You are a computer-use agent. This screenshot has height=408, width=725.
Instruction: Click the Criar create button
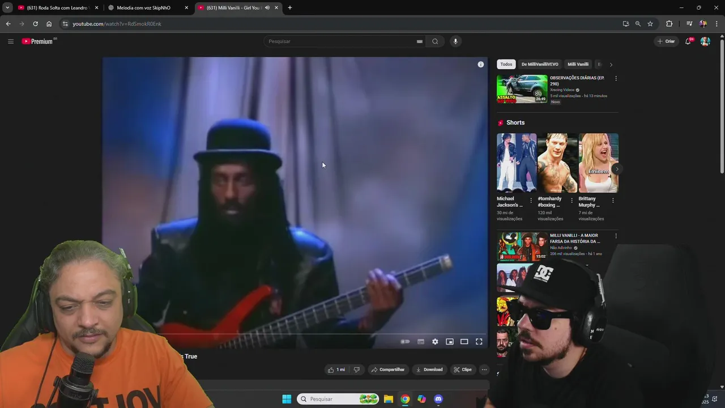point(666,41)
